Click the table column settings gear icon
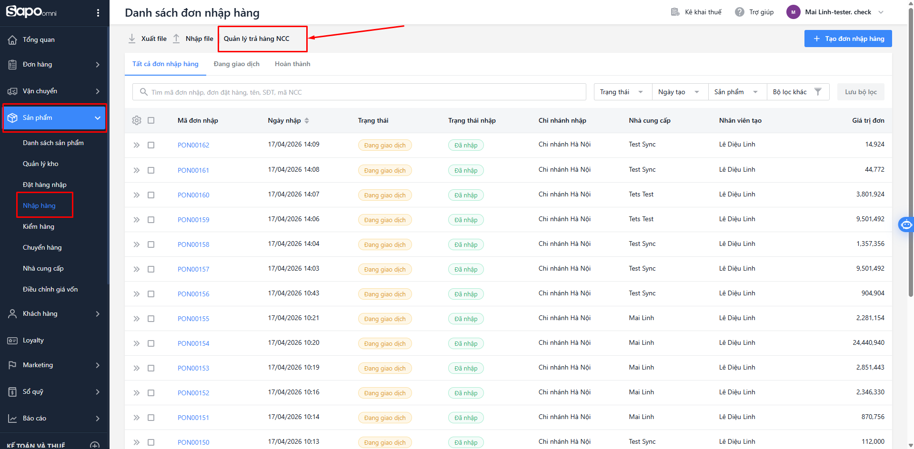 tap(137, 120)
